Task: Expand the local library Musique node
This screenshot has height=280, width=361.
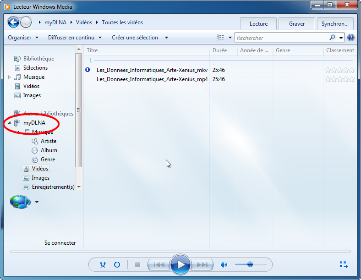Action: [10, 77]
